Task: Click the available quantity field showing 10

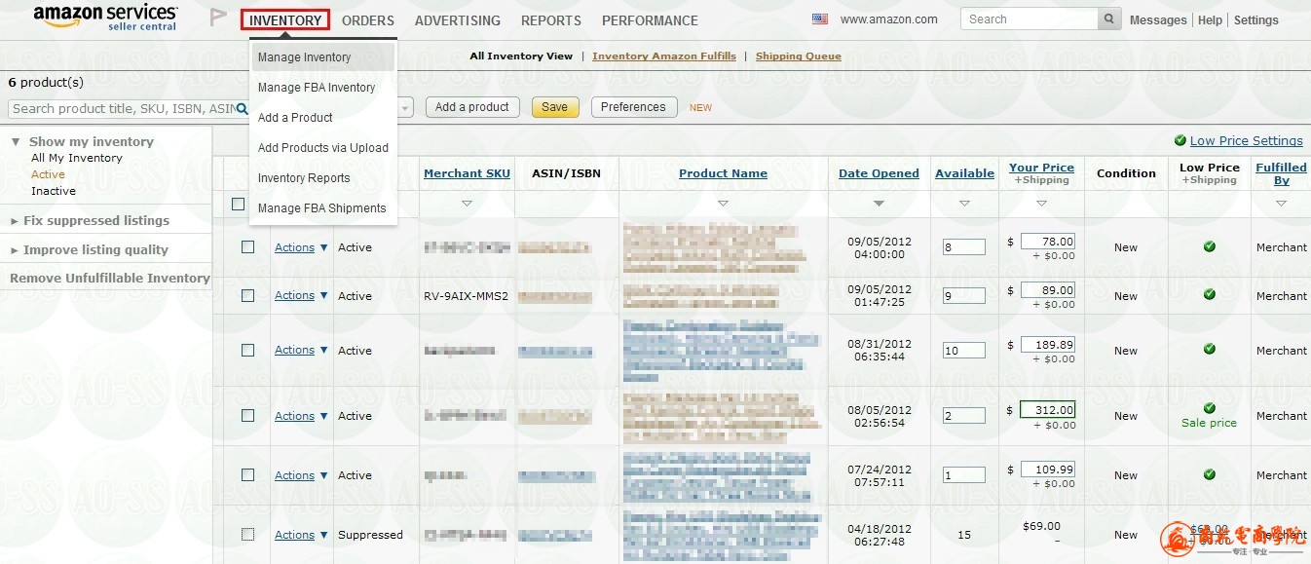Action: [x=963, y=351]
